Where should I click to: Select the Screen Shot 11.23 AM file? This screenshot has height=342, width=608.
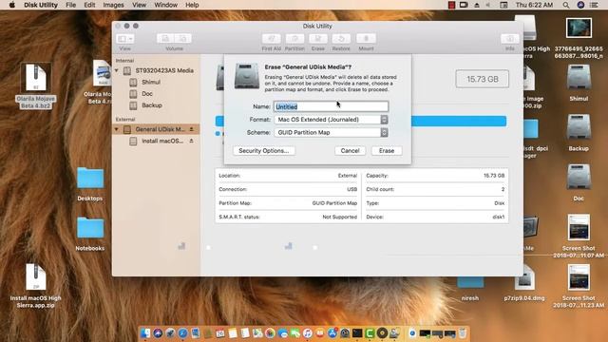pos(579,286)
